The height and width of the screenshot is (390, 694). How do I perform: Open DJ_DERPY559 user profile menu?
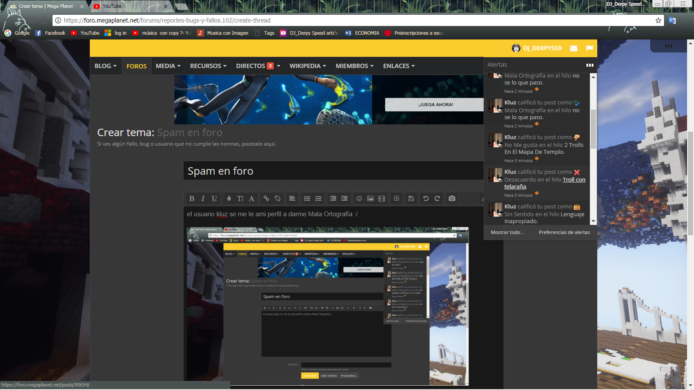point(537,48)
